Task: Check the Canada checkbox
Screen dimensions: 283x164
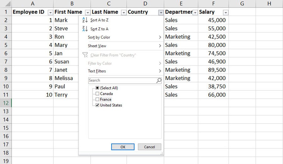Action: [97, 94]
